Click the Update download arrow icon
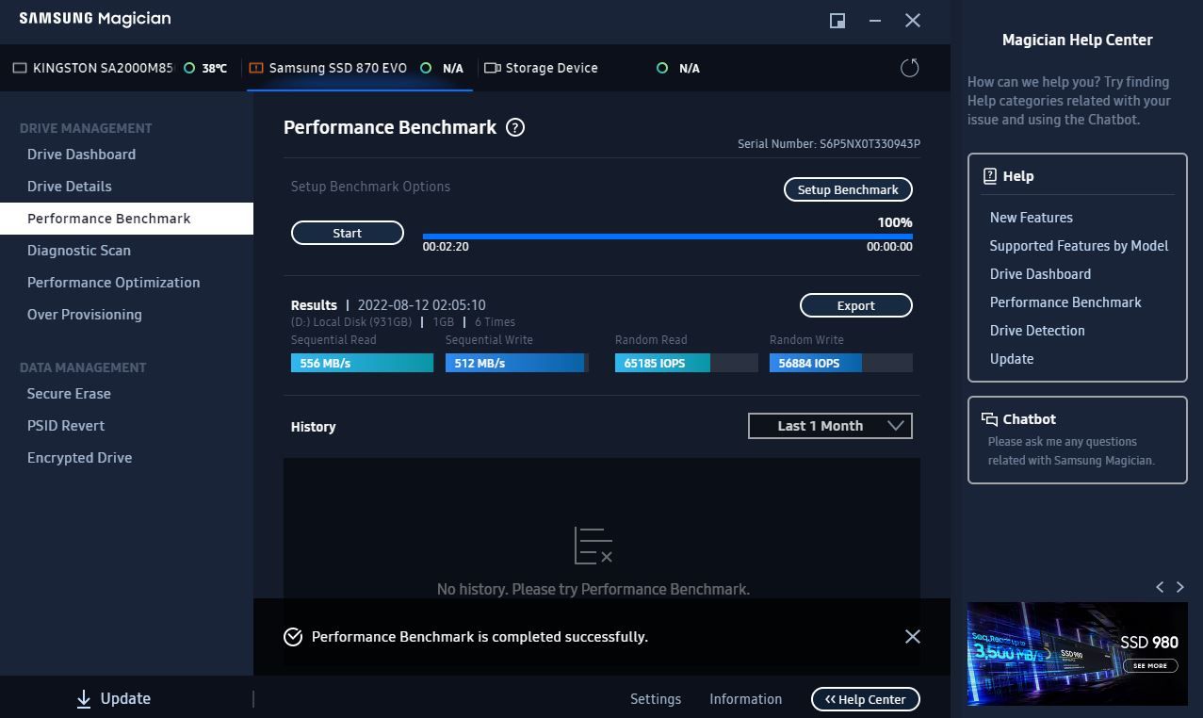The width and height of the screenshot is (1203, 718). pos(84,698)
